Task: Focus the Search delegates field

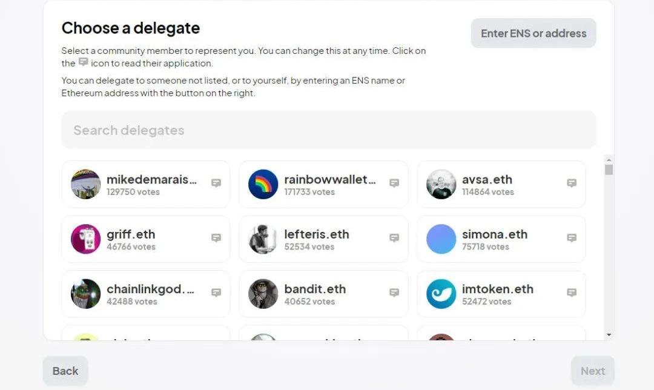Action: (x=328, y=130)
